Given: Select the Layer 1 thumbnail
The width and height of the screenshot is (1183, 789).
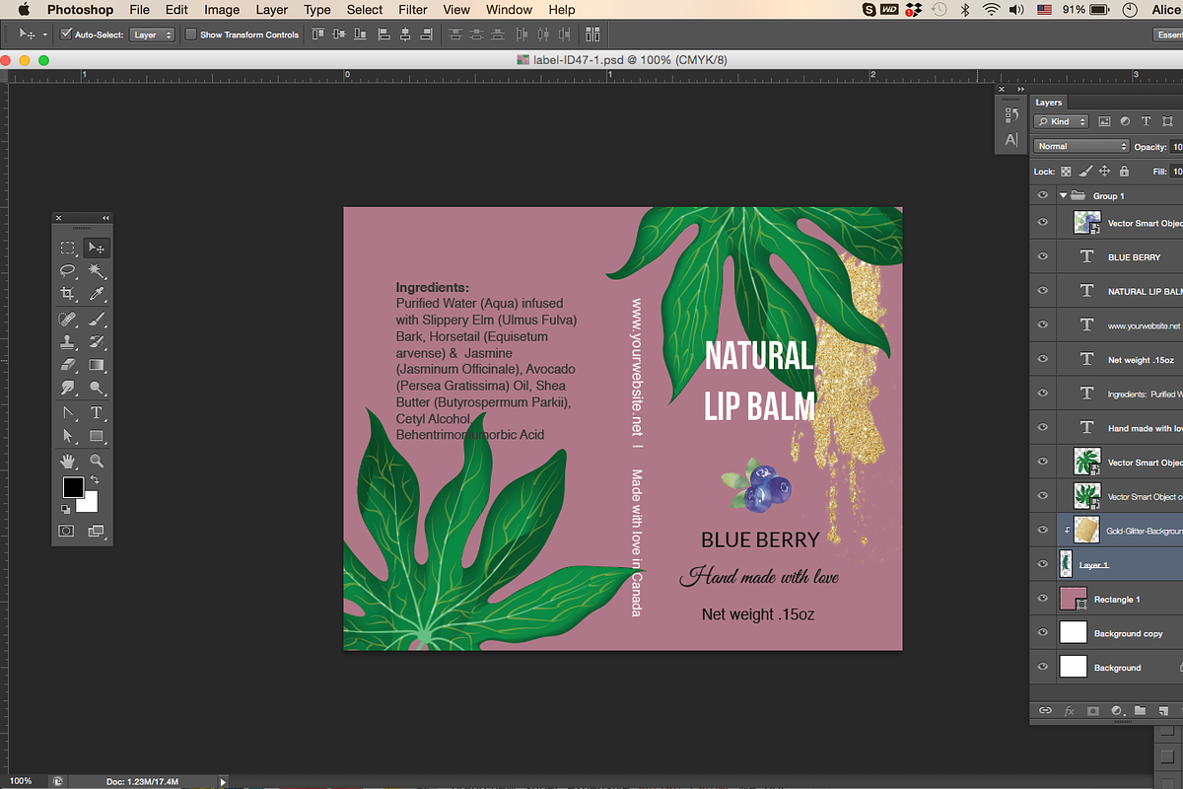Looking at the screenshot, I should (x=1065, y=564).
